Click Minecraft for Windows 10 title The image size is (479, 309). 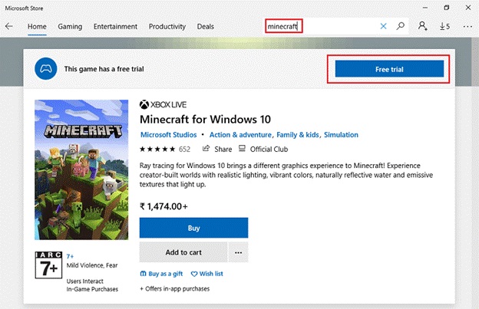pos(205,120)
